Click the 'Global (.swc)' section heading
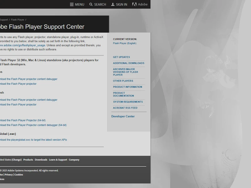 (8, 134)
